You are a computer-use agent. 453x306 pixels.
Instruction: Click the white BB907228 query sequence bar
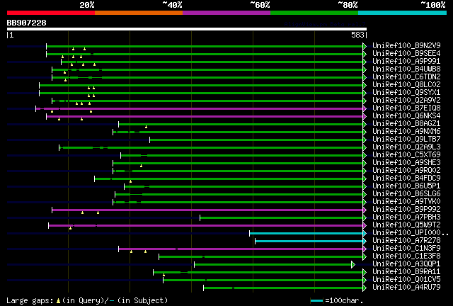point(187,29)
